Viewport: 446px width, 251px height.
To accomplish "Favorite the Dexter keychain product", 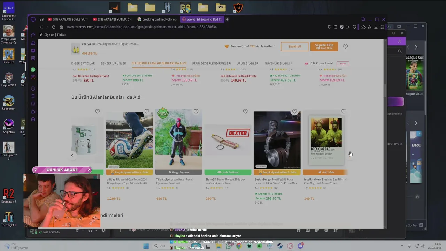I will [245, 112].
